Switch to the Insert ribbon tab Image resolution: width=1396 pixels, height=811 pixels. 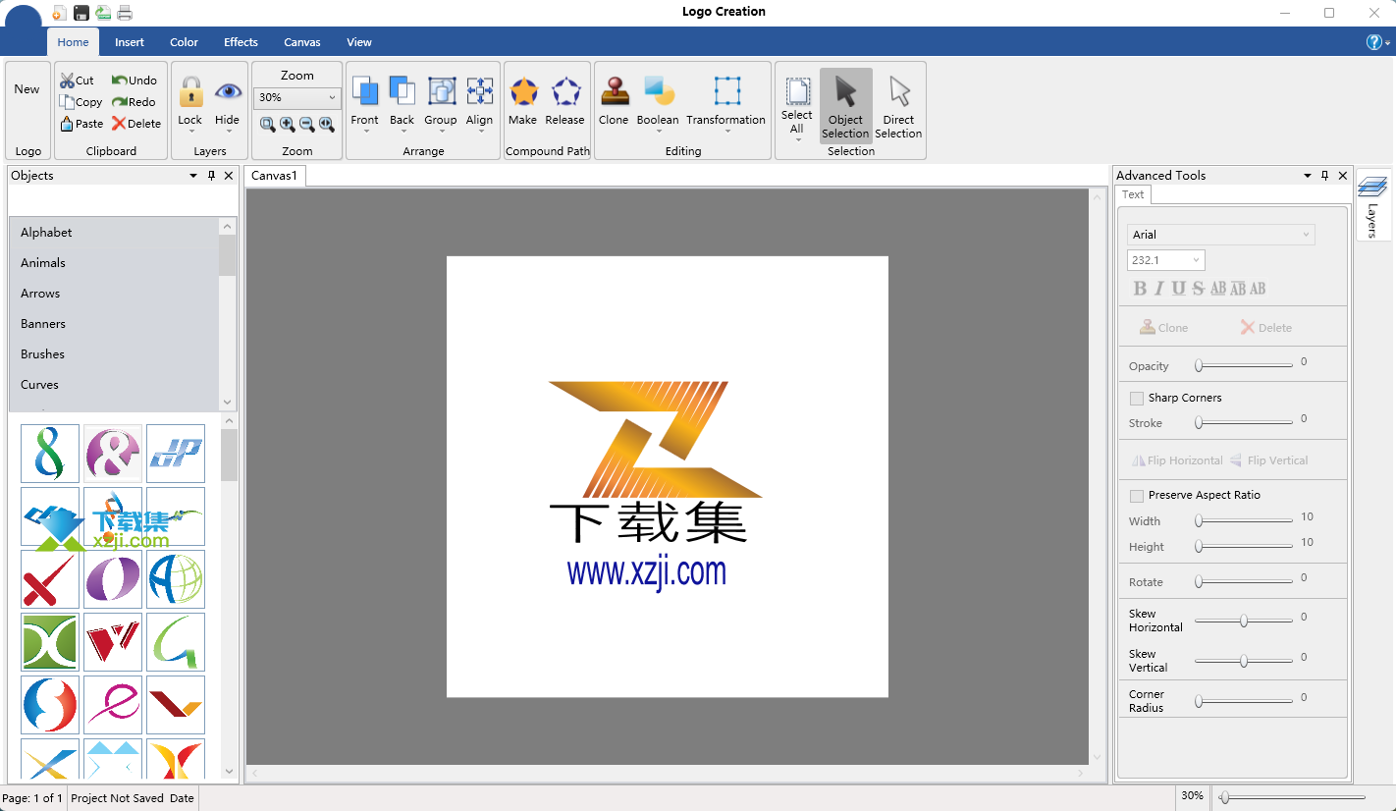[130, 42]
